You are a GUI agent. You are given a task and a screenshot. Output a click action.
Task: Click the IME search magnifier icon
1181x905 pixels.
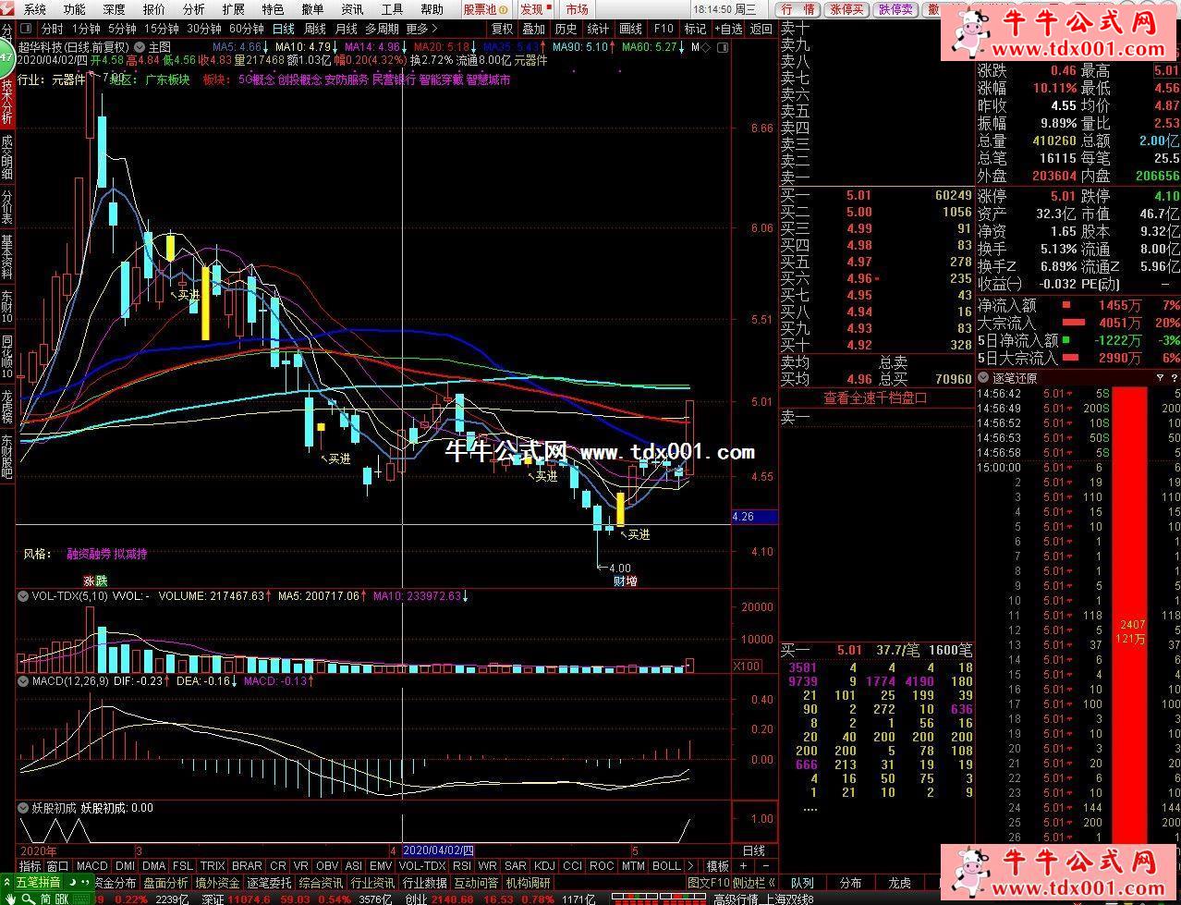pyautogui.click(x=30, y=899)
